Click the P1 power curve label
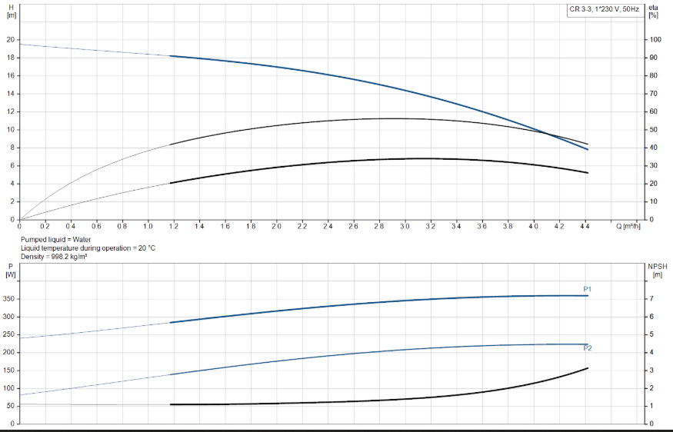The width and height of the screenshot is (673, 432). [587, 289]
